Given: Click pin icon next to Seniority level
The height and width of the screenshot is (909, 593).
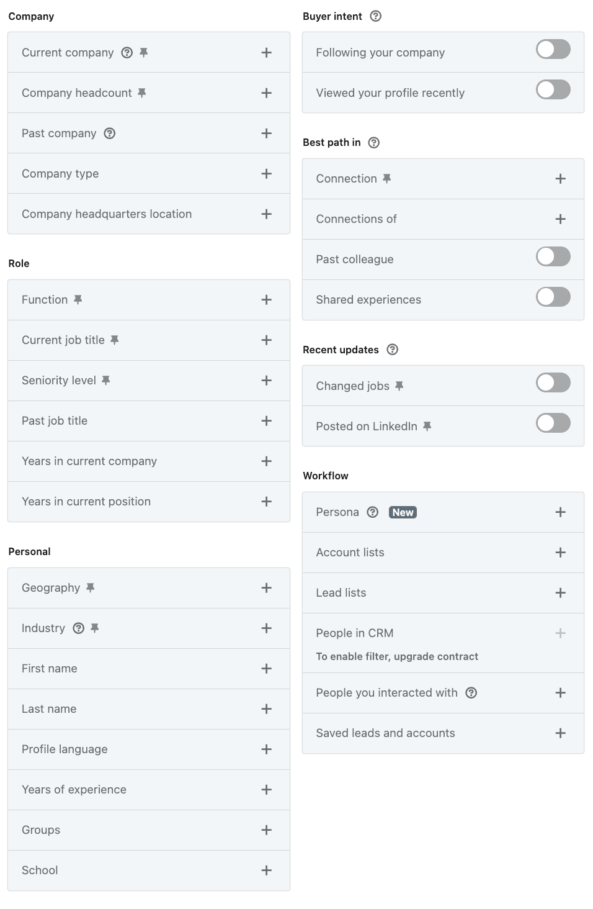Looking at the screenshot, I should (x=106, y=381).
